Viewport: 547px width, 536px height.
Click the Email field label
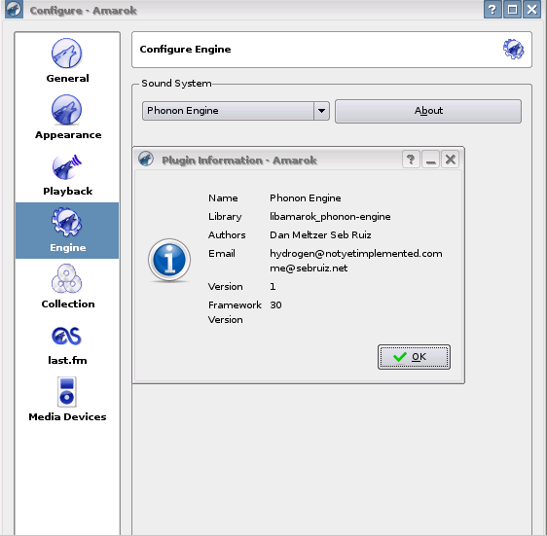coord(222,254)
